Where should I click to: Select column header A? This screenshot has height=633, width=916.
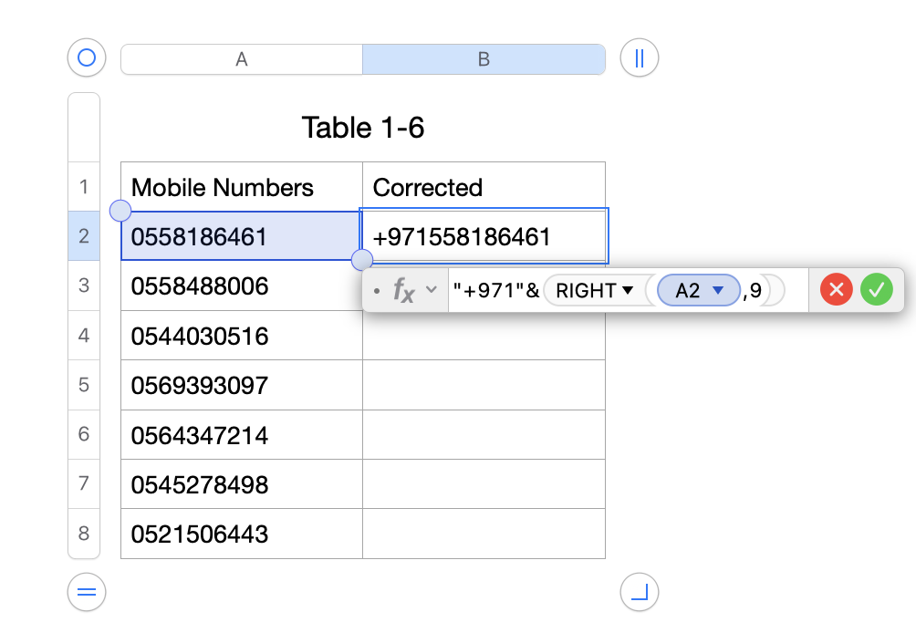click(x=241, y=58)
